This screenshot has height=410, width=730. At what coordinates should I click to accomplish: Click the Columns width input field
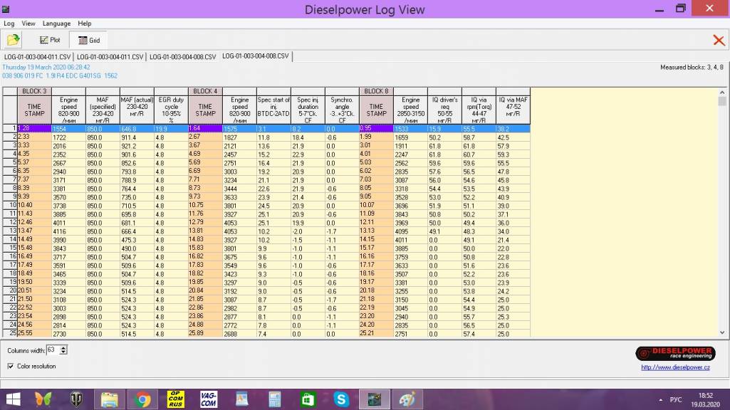53,350
